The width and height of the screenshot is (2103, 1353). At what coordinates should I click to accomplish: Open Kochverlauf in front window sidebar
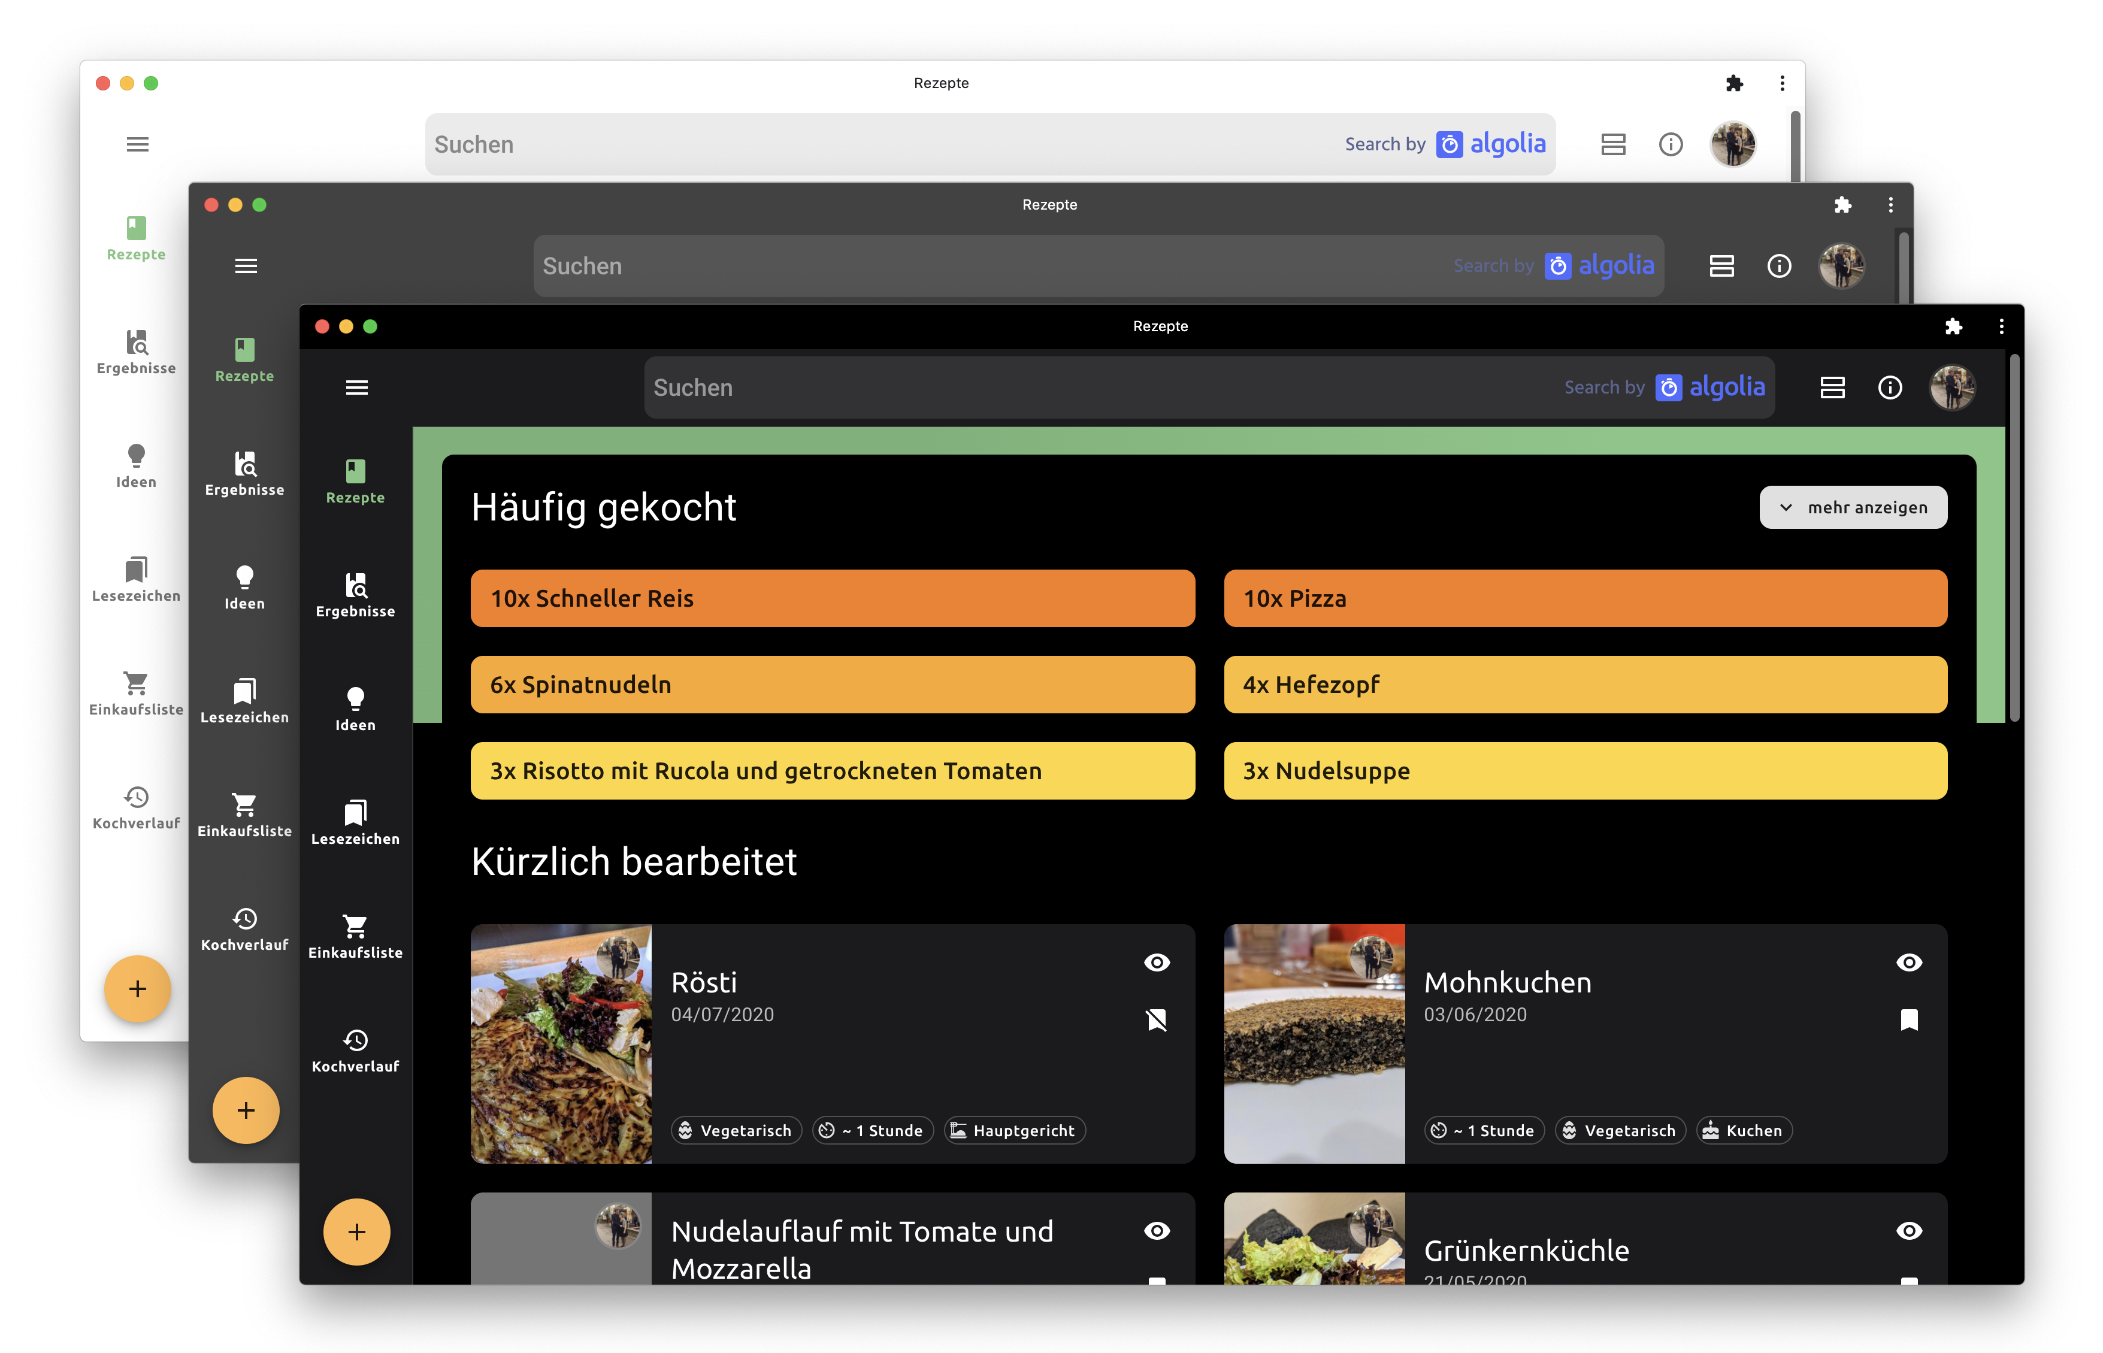[356, 1051]
